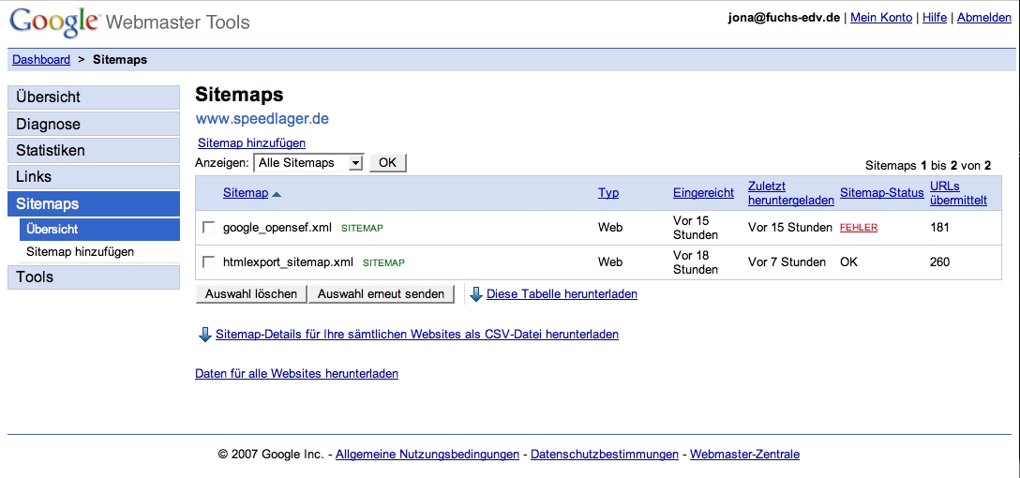Click the blue download arrow beside table download
1020x478 pixels.
(476, 294)
